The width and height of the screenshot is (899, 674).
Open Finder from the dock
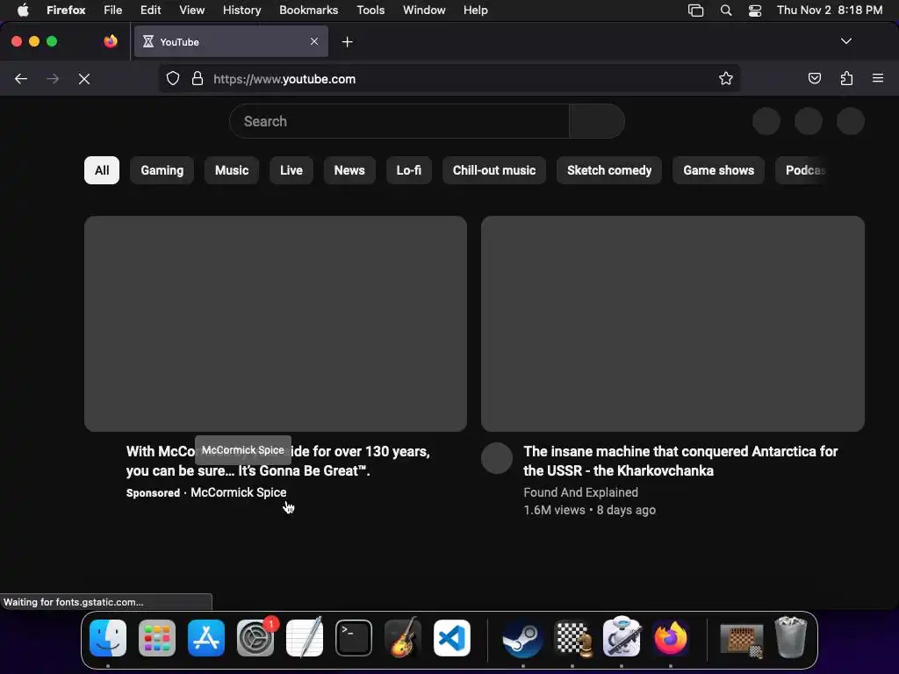108,638
